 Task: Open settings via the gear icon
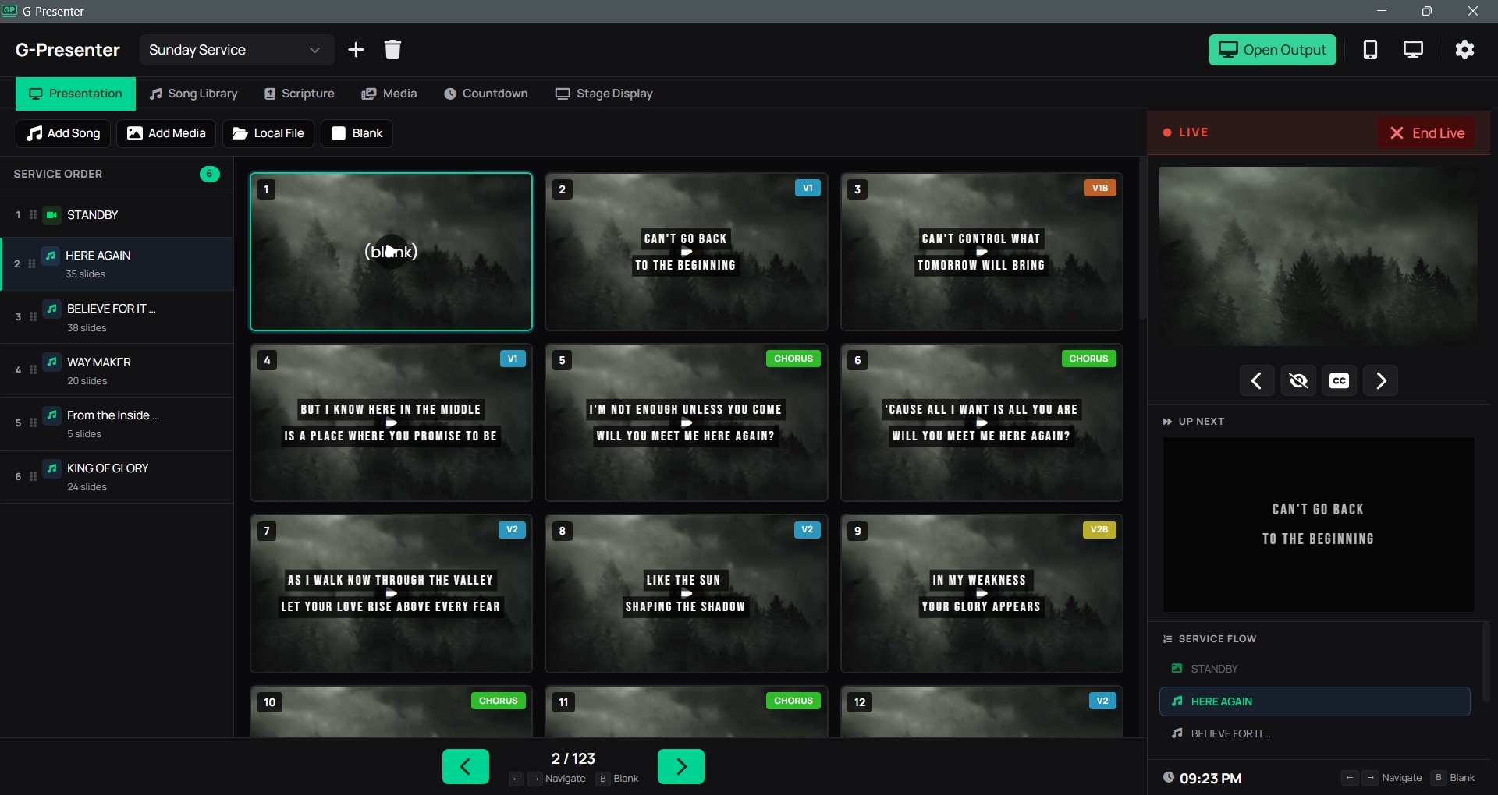click(x=1464, y=49)
